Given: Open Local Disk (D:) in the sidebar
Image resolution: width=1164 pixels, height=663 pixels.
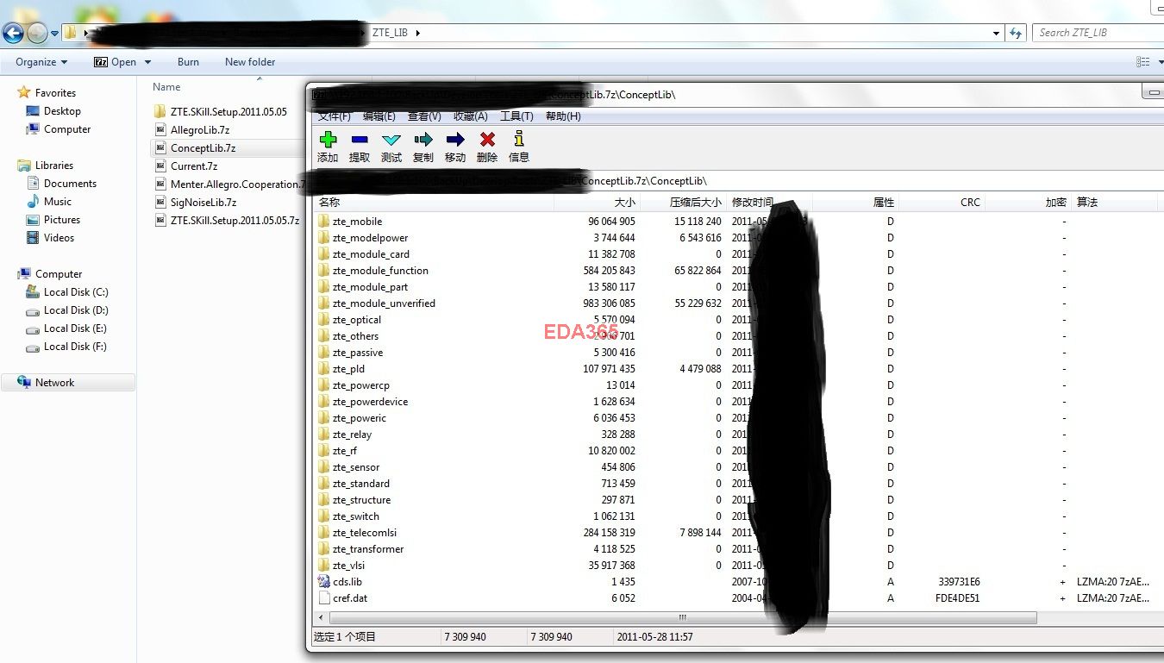Looking at the screenshot, I should tap(76, 310).
